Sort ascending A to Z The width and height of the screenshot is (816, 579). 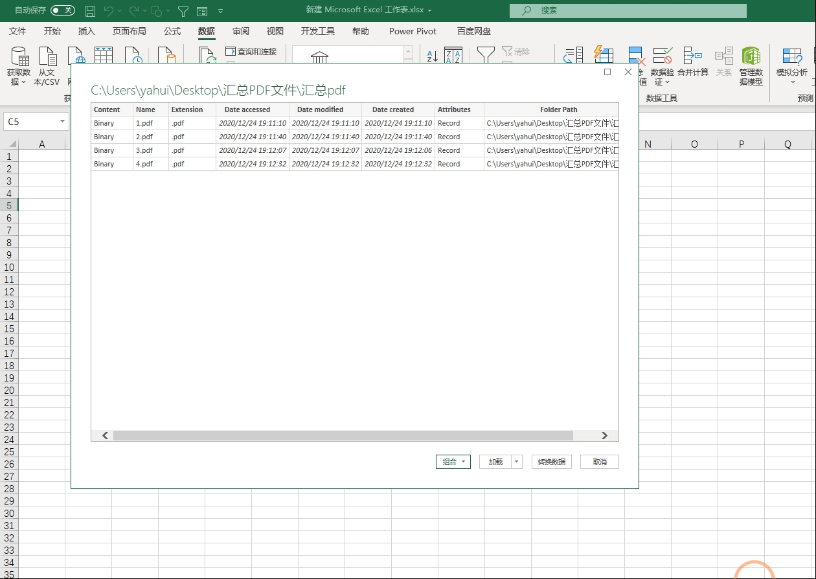432,56
